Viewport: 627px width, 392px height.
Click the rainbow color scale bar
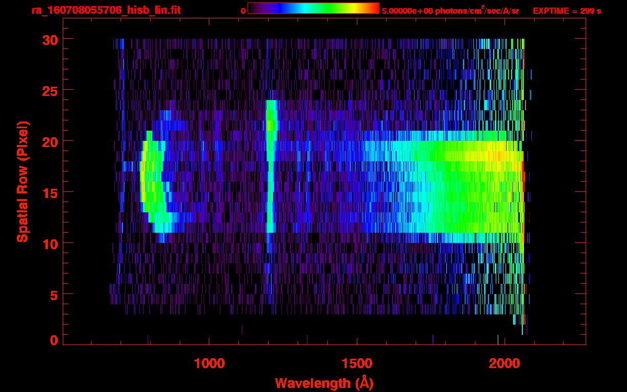[x=313, y=8]
